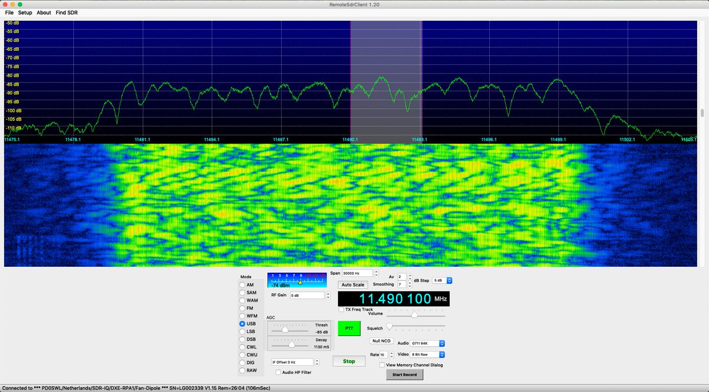709x392 pixels.
Task: Open the File menu
Action: 9,12
